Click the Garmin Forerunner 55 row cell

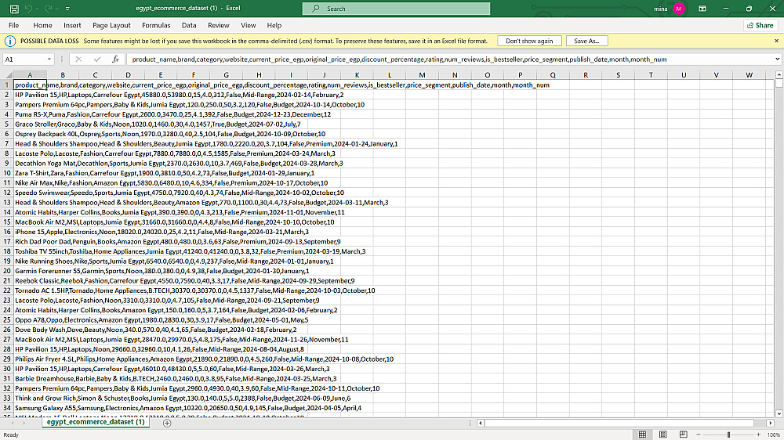(x=30, y=271)
